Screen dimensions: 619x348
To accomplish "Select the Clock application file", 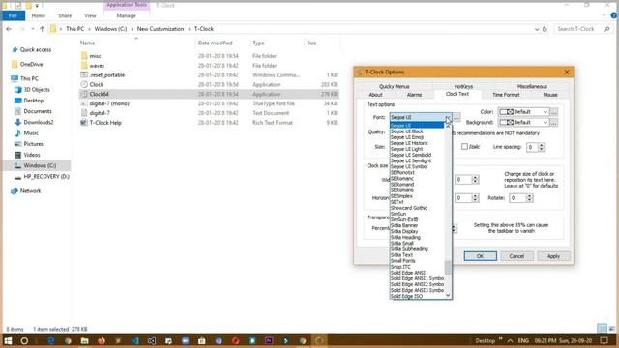I will [x=97, y=84].
